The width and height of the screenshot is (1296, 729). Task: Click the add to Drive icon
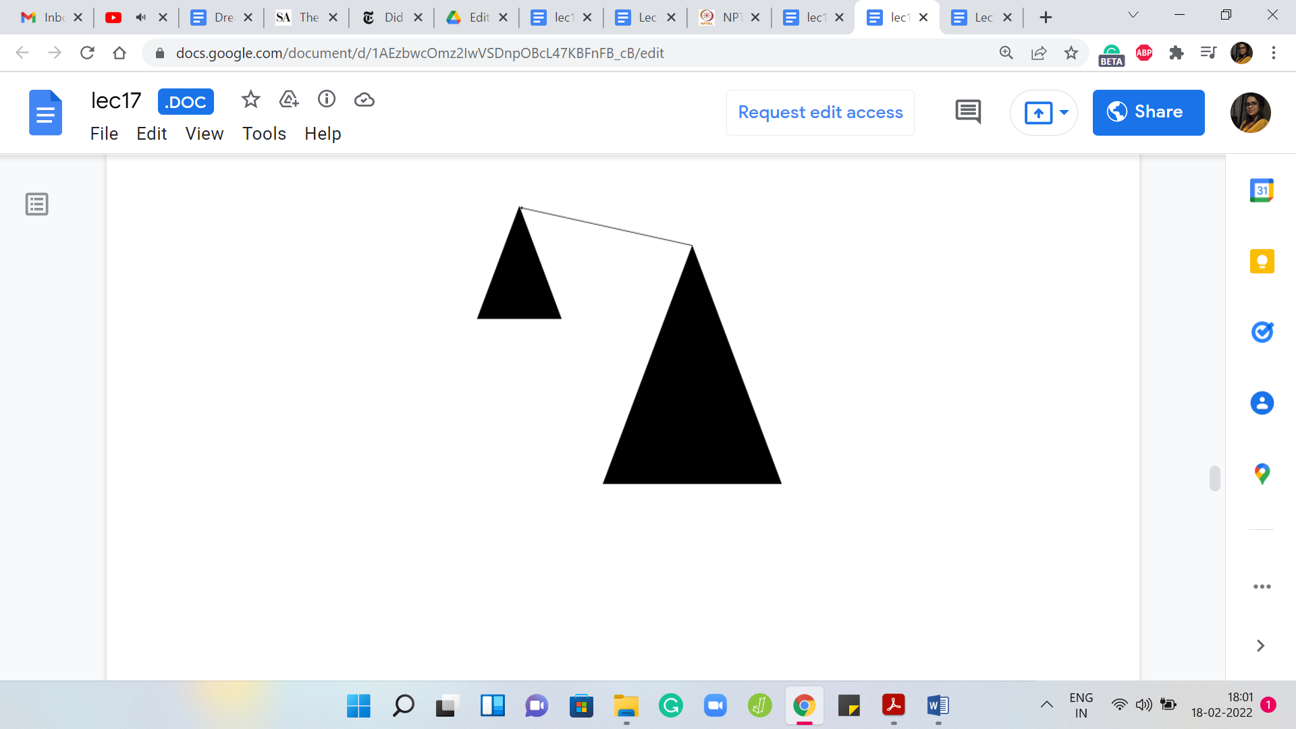(289, 100)
